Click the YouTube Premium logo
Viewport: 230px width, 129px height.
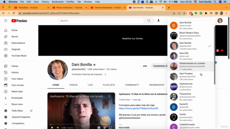[19, 21]
